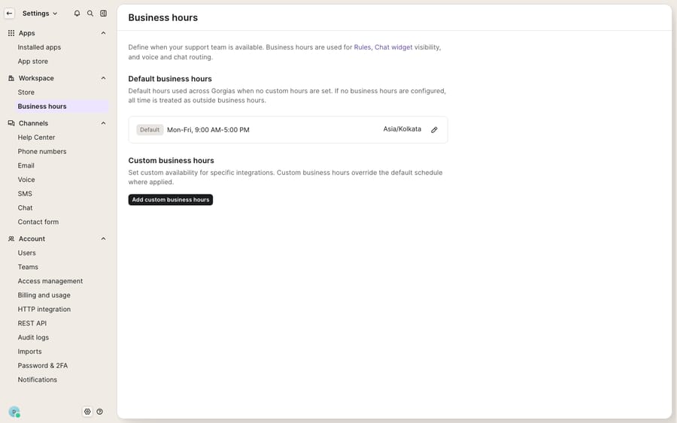Screen dimensions: 677x423
Task: Click the Channels chat icon
Action: coord(11,123)
